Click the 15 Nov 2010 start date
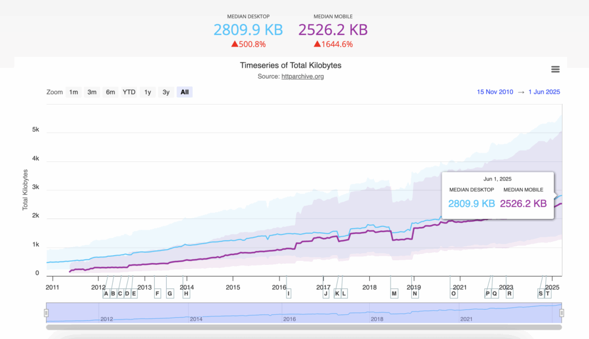Screen dimensions: 589x339 (x=495, y=91)
